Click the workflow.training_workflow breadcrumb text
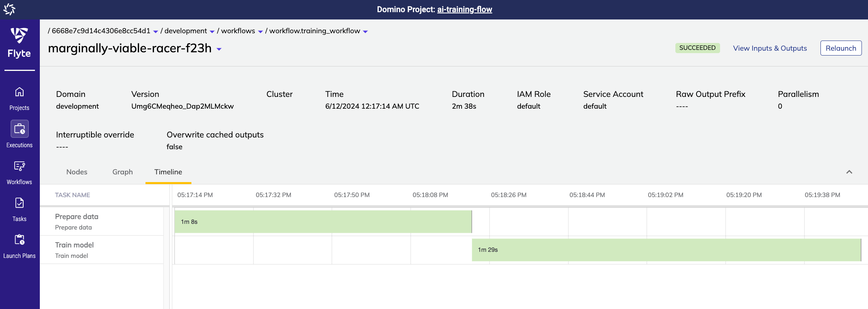Viewport: 868px width, 309px height. [x=315, y=31]
